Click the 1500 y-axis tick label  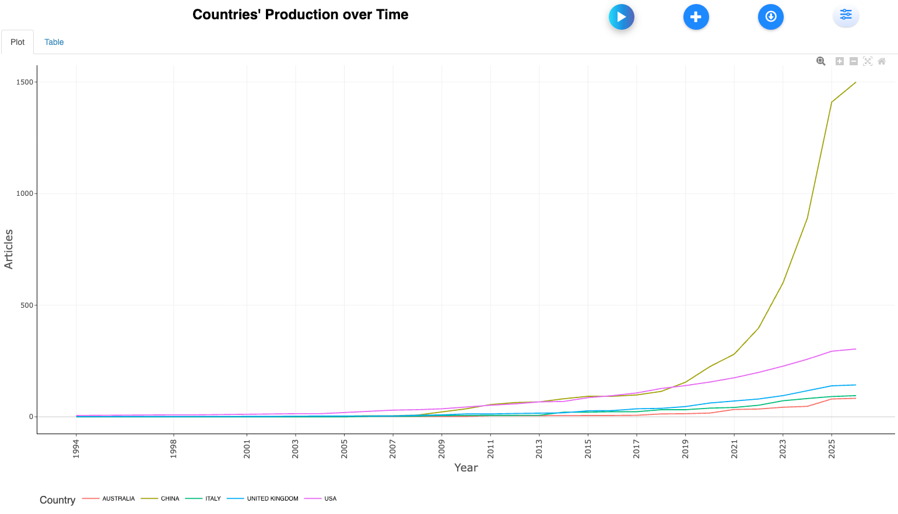coord(24,82)
